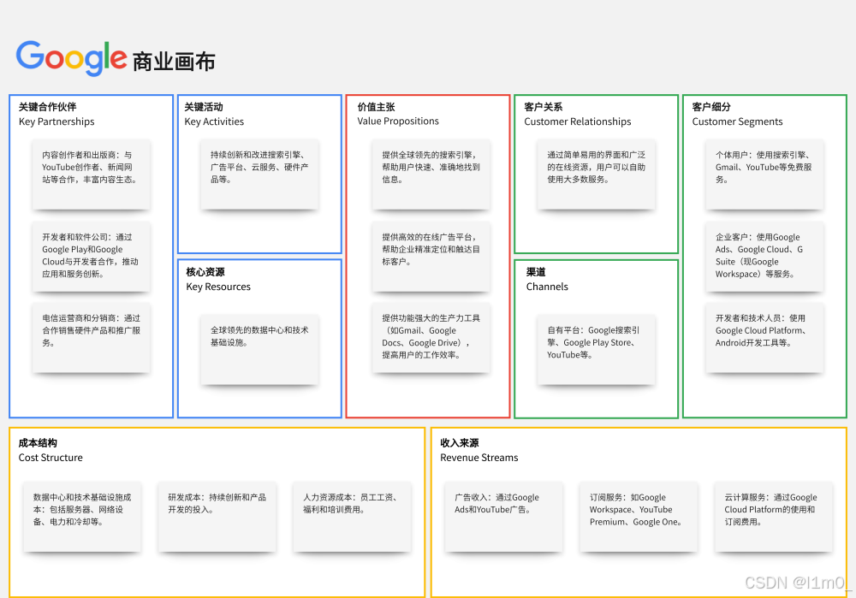This screenshot has width=856, height=598.
Task: Click the 提供功能强大的生产力工具 card
Action: [431, 338]
